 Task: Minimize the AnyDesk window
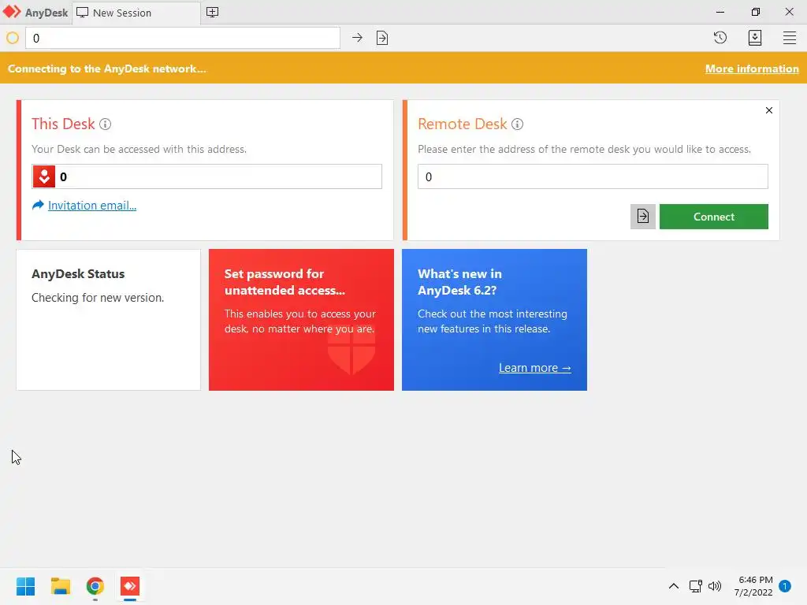click(x=720, y=12)
